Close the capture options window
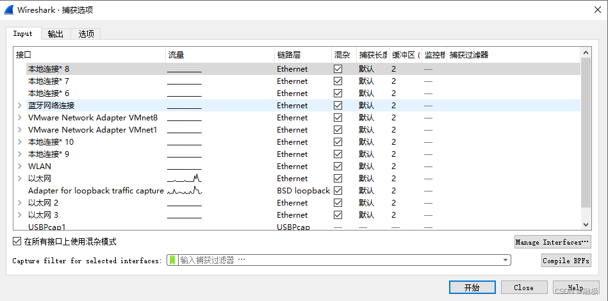 click(x=598, y=10)
